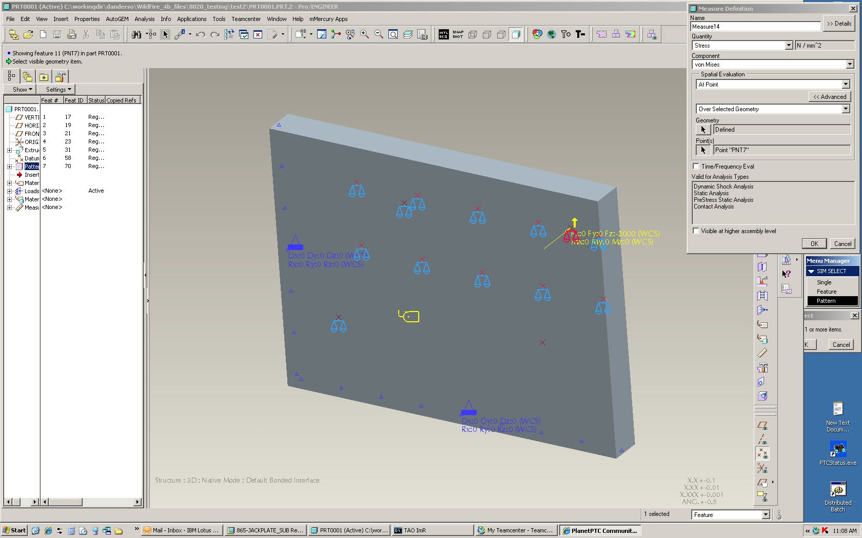Screen dimensions: 862x538
Task: Open the Component von Mises dropdown
Action: pos(850,65)
